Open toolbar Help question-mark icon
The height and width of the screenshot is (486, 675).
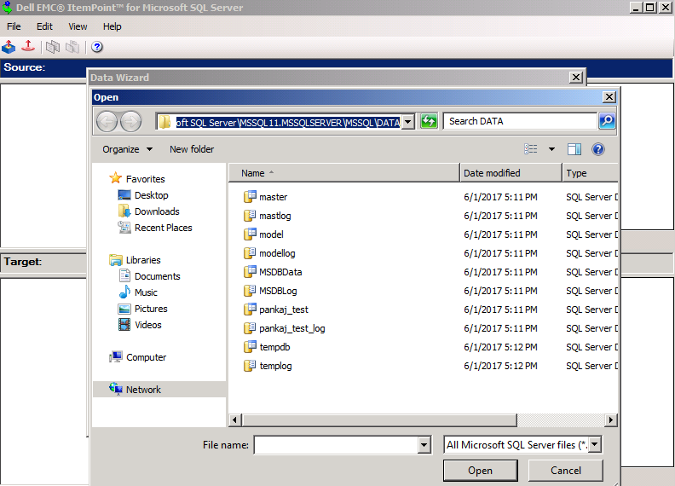(97, 47)
